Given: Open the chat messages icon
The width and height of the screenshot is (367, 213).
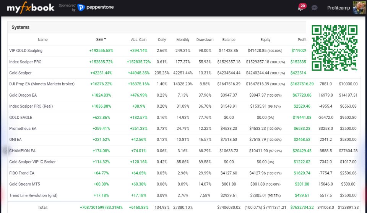Looking at the screenshot, I should [315, 8].
